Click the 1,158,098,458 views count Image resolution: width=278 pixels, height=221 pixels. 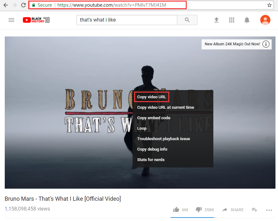click(x=27, y=209)
